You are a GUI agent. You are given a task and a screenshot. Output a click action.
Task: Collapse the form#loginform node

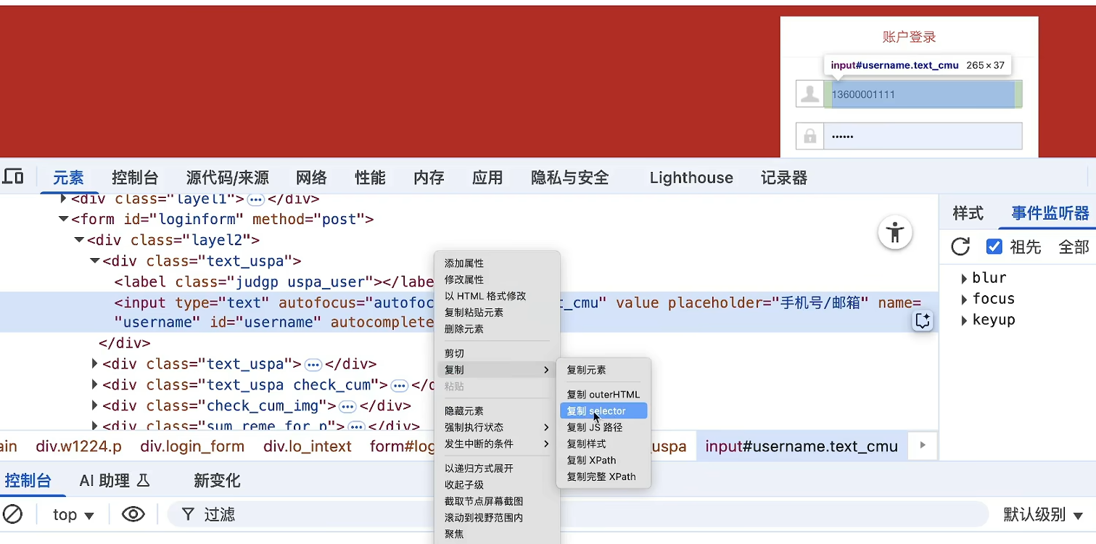(x=64, y=219)
